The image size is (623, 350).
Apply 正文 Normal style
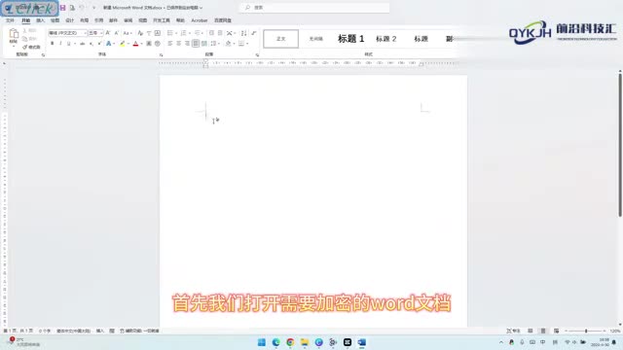(281, 39)
